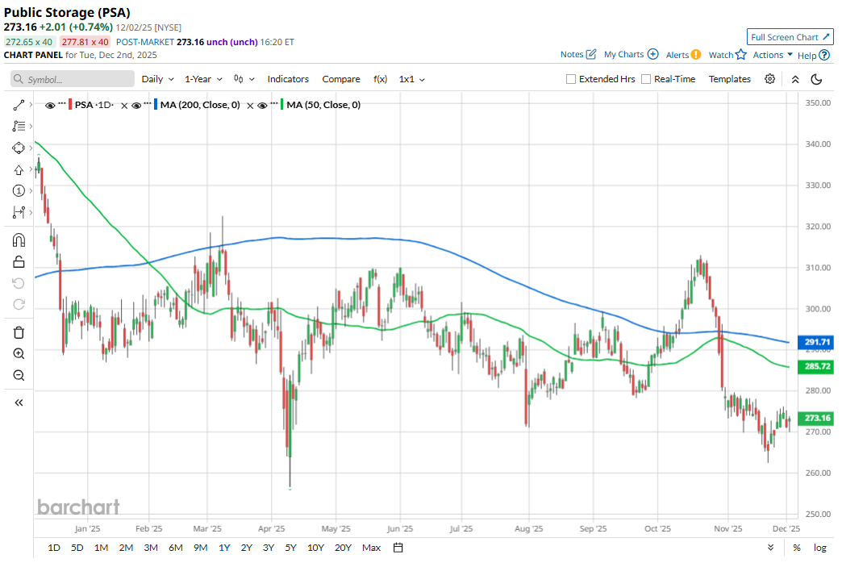Activate the magnet snap tool
Viewport: 842px width, 567px height.
(x=19, y=240)
